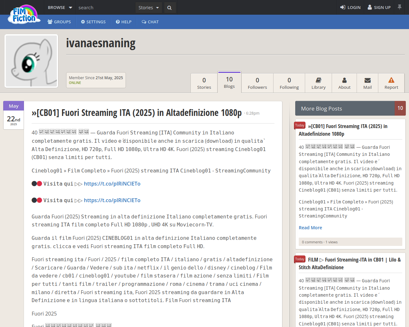Click the first Visita qui t.co link
This screenshot has height=327, width=409.
(x=112, y=184)
